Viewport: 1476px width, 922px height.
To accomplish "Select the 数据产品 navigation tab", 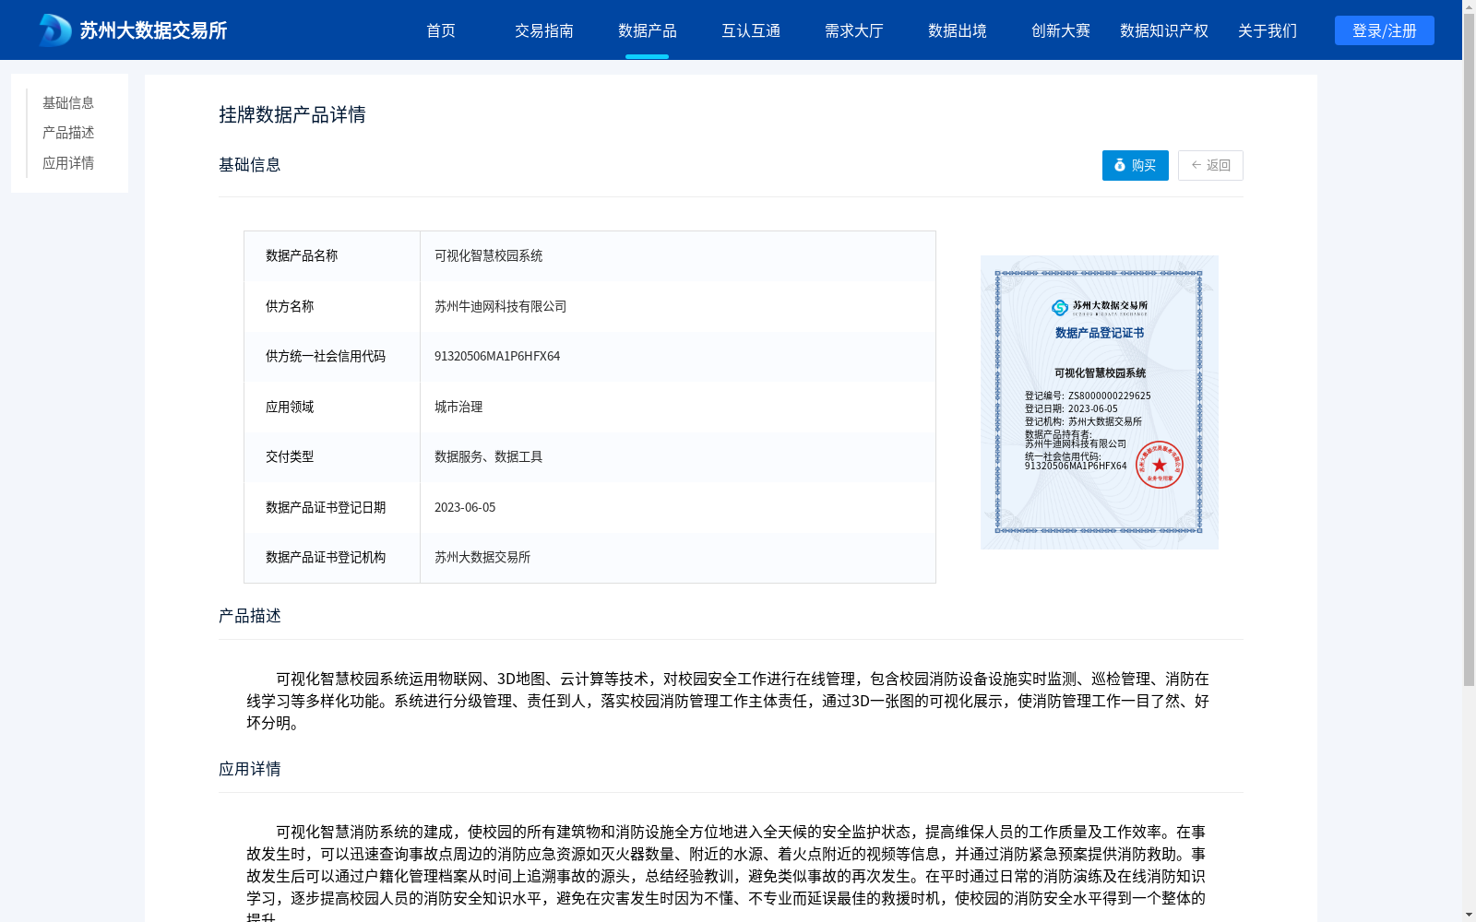I will tap(648, 30).
